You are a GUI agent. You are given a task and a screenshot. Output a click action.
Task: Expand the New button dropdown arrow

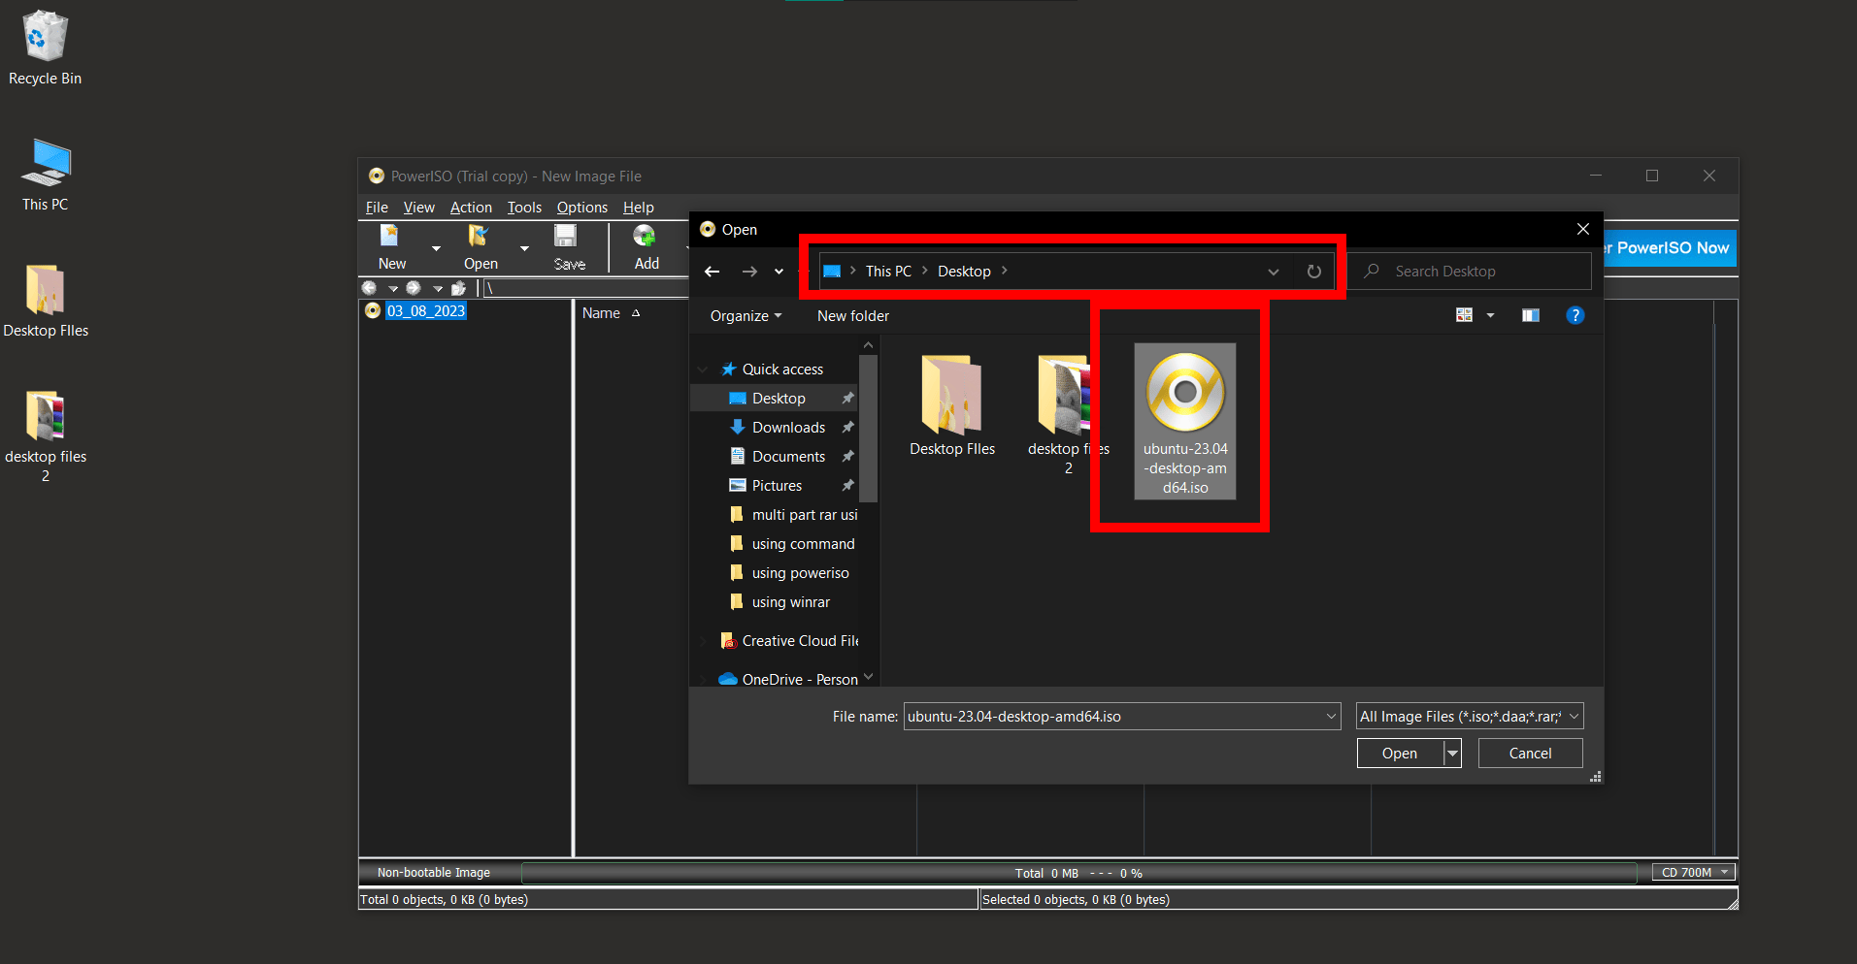coord(435,247)
